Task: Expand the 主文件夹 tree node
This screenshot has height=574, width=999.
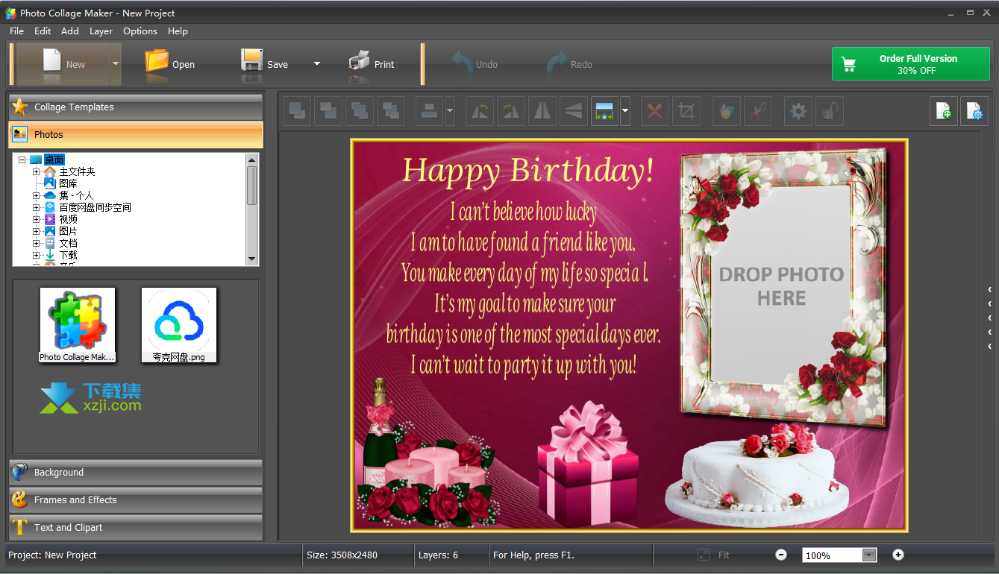Action: [36, 171]
